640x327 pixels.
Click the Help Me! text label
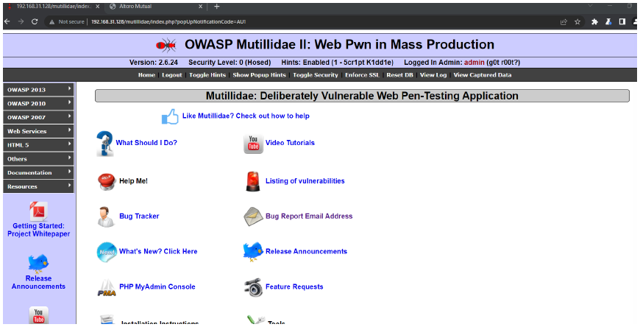point(133,180)
